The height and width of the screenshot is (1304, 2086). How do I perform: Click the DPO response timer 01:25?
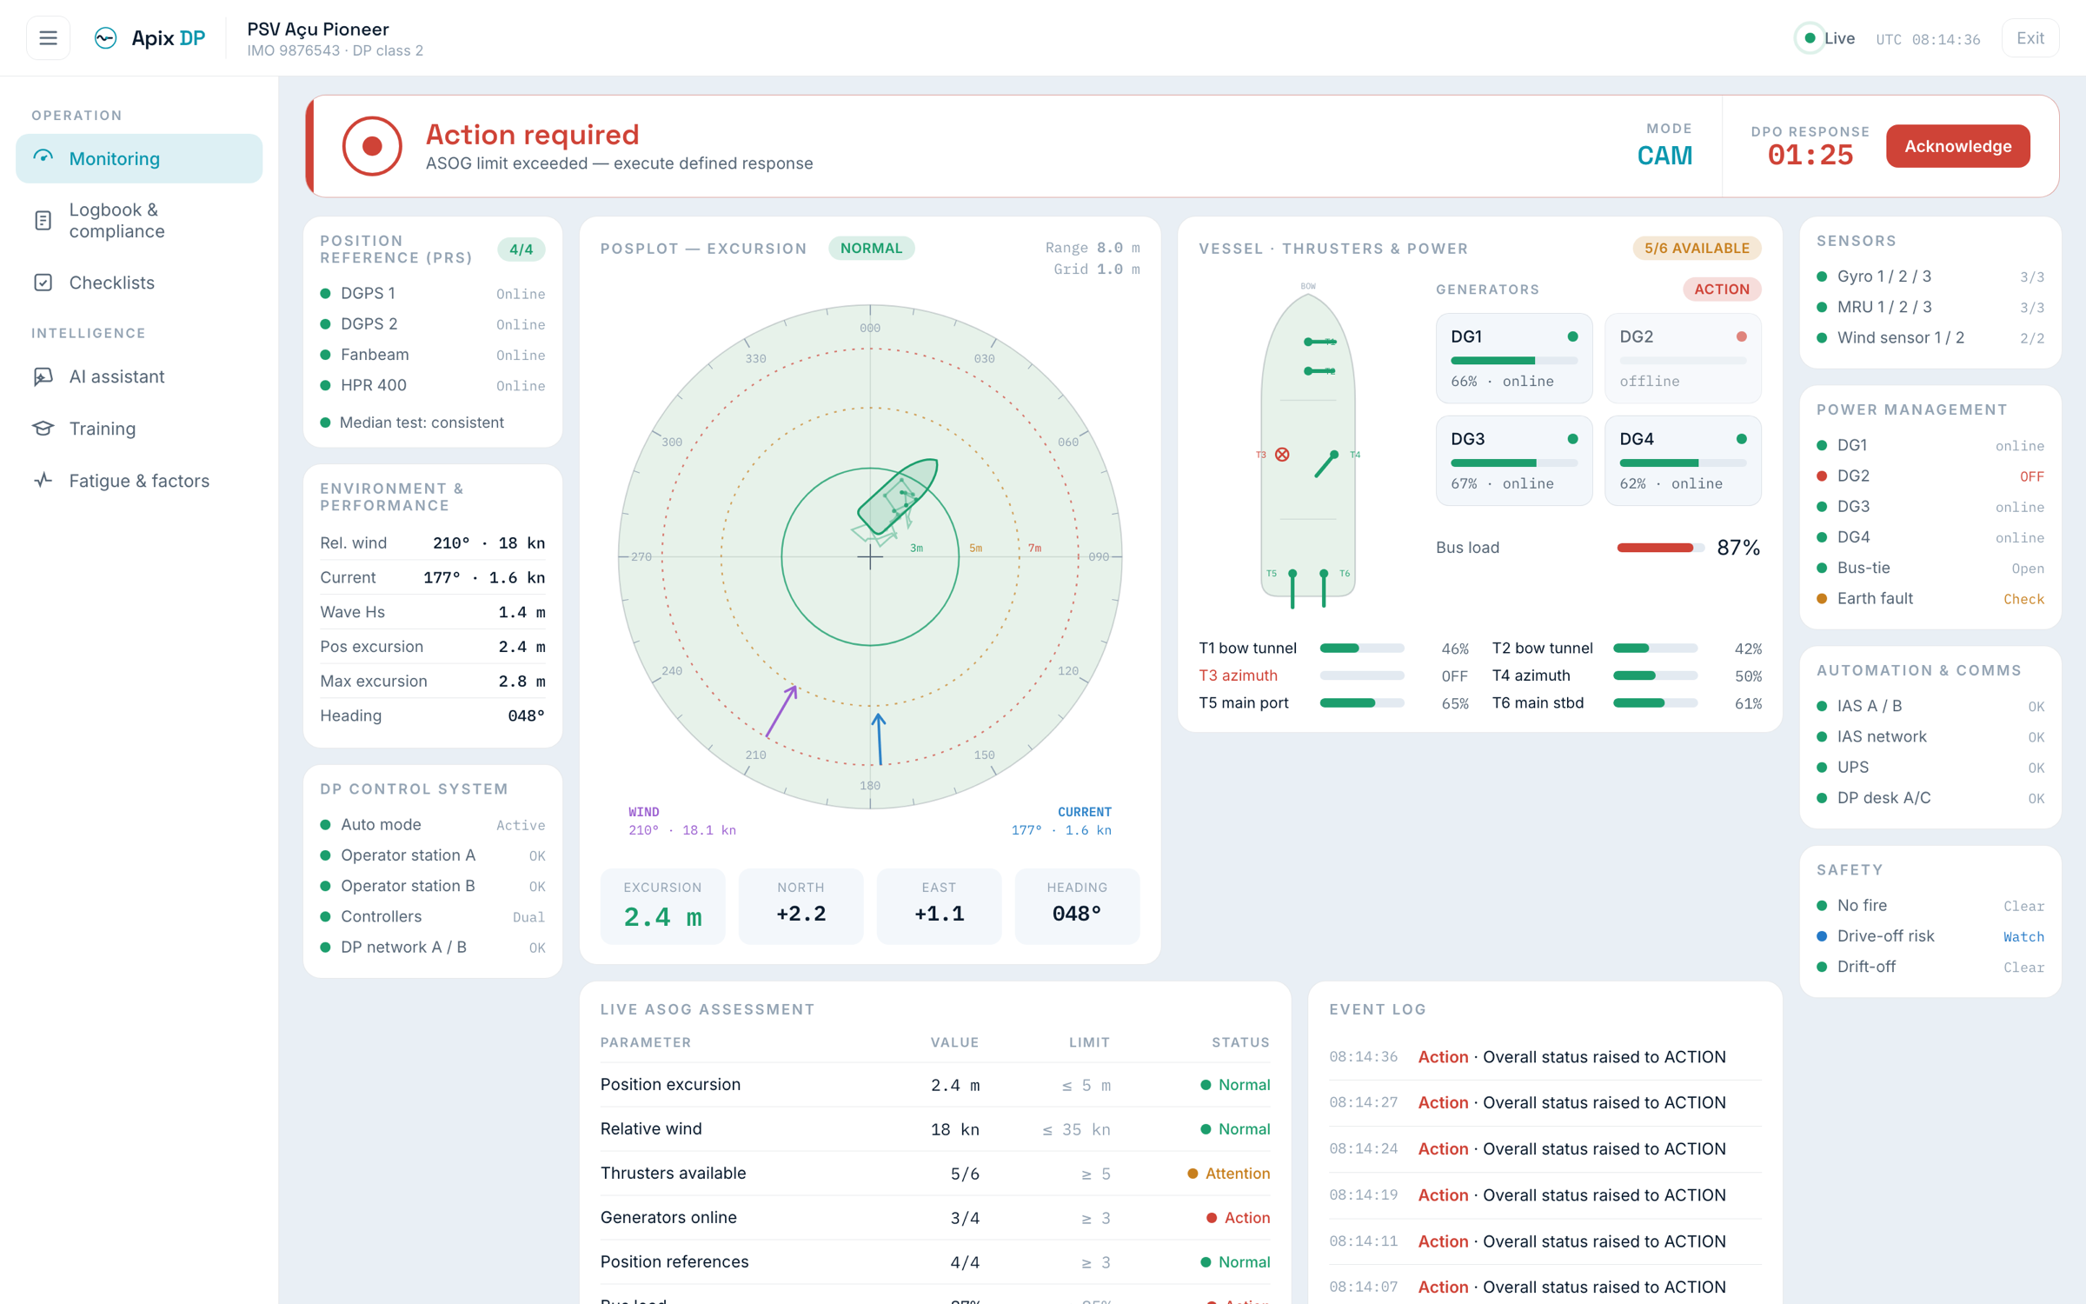pos(1810,156)
